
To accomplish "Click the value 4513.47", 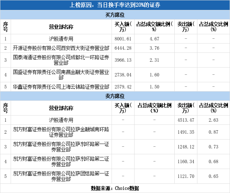I will tap(186, 120).
